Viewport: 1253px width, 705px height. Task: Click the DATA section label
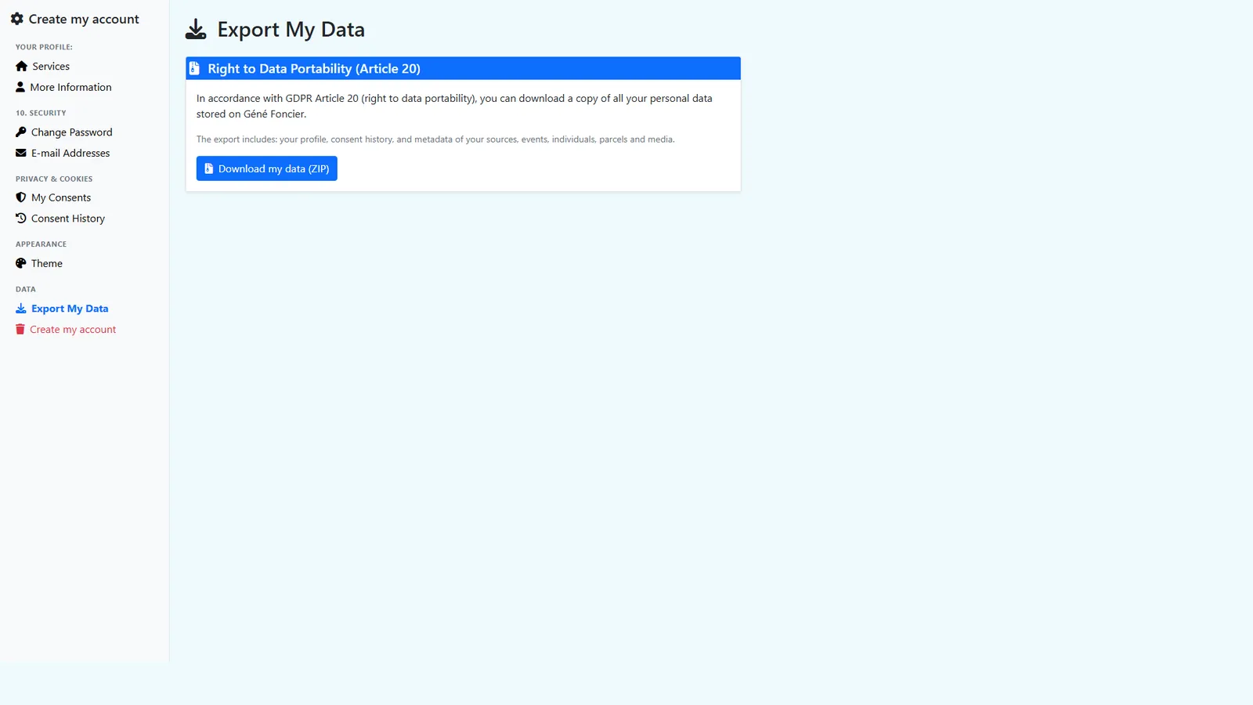point(26,289)
